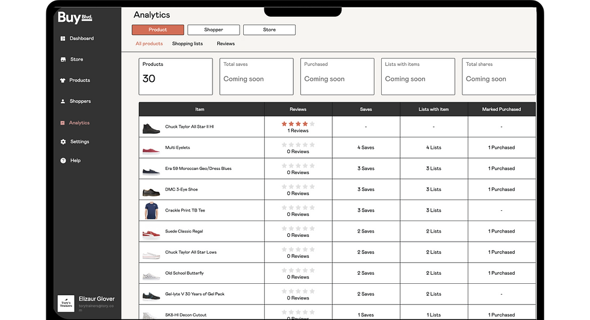Go to Store in the sidebar
Viewport: 590px width, 320px height.
pos(77,60)
